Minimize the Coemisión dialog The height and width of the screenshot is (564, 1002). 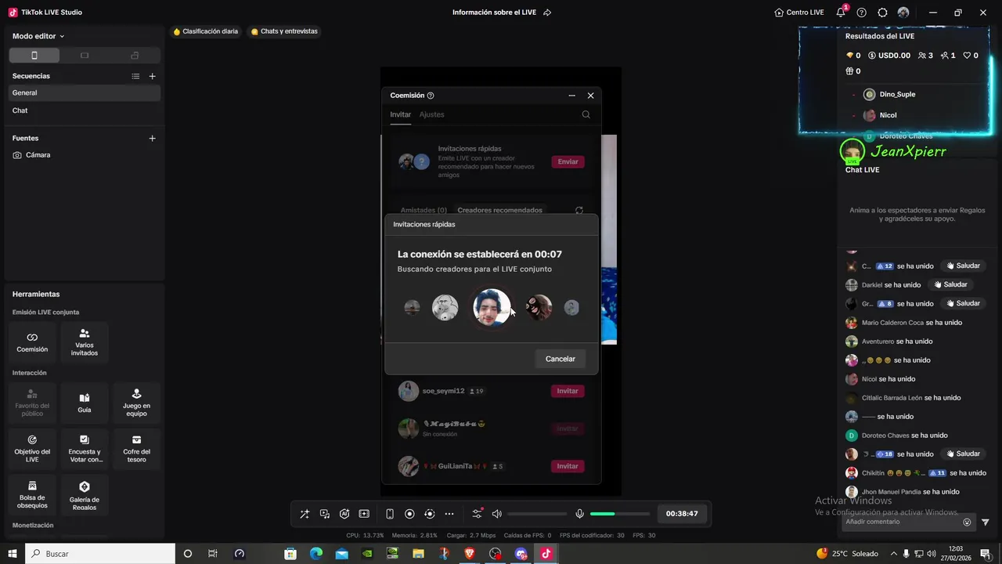(x=572, y=96)
